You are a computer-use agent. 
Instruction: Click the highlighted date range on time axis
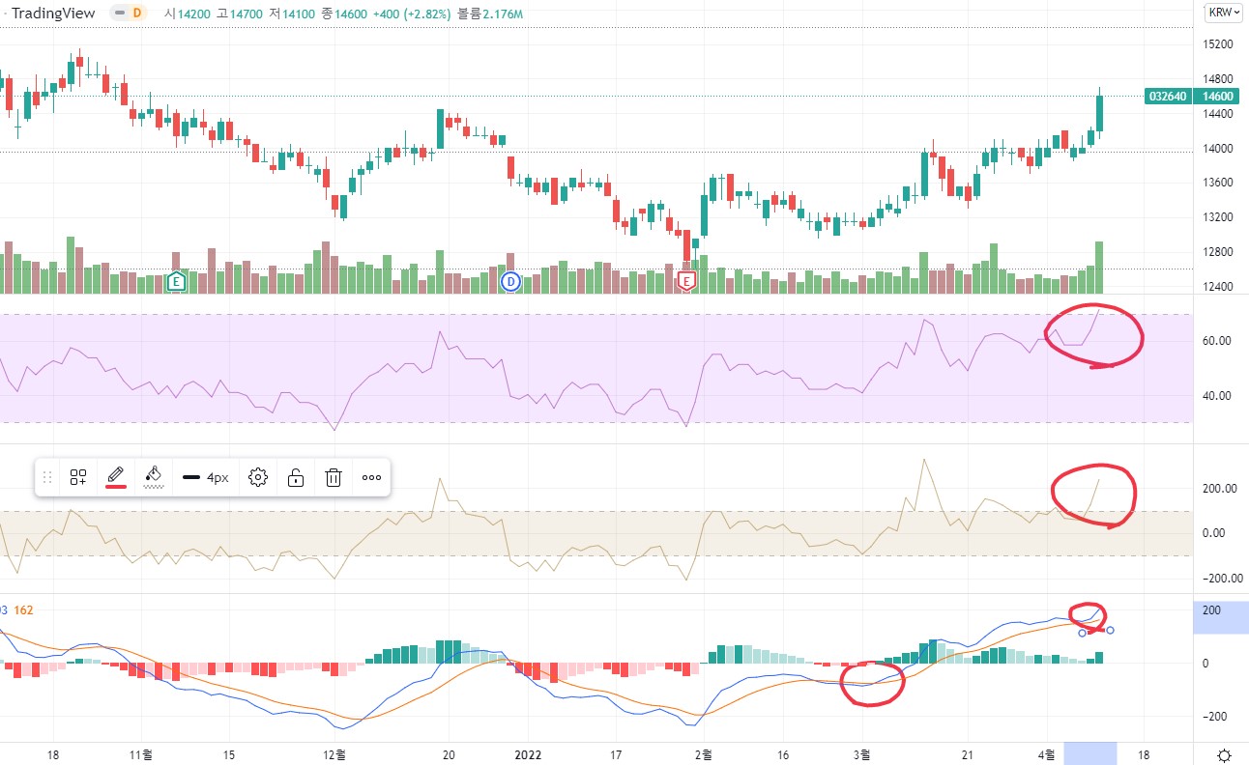(1090, 754)
